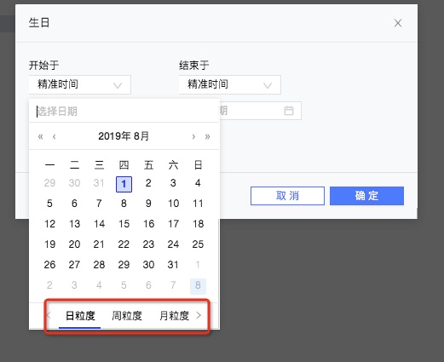Select greyed date 2 in the last row
This screenshot has width=444, height=362.
coord(49,285)
